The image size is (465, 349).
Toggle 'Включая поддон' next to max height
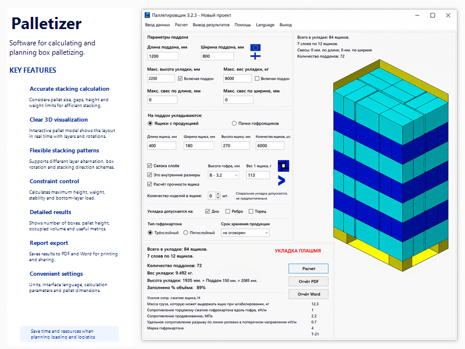(180, 79)
